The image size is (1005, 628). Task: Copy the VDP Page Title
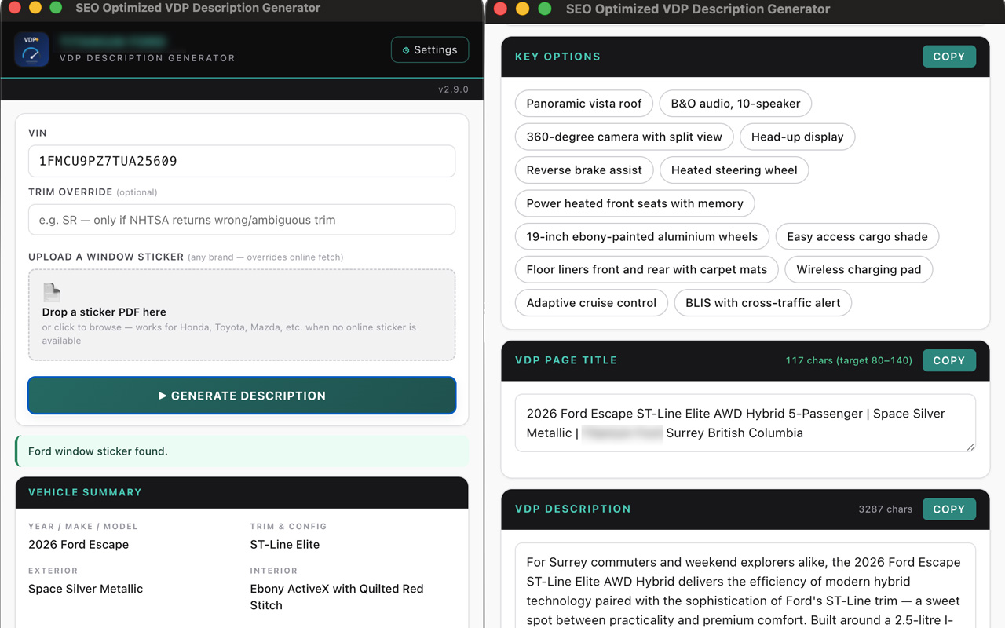(x=948, y=360)
